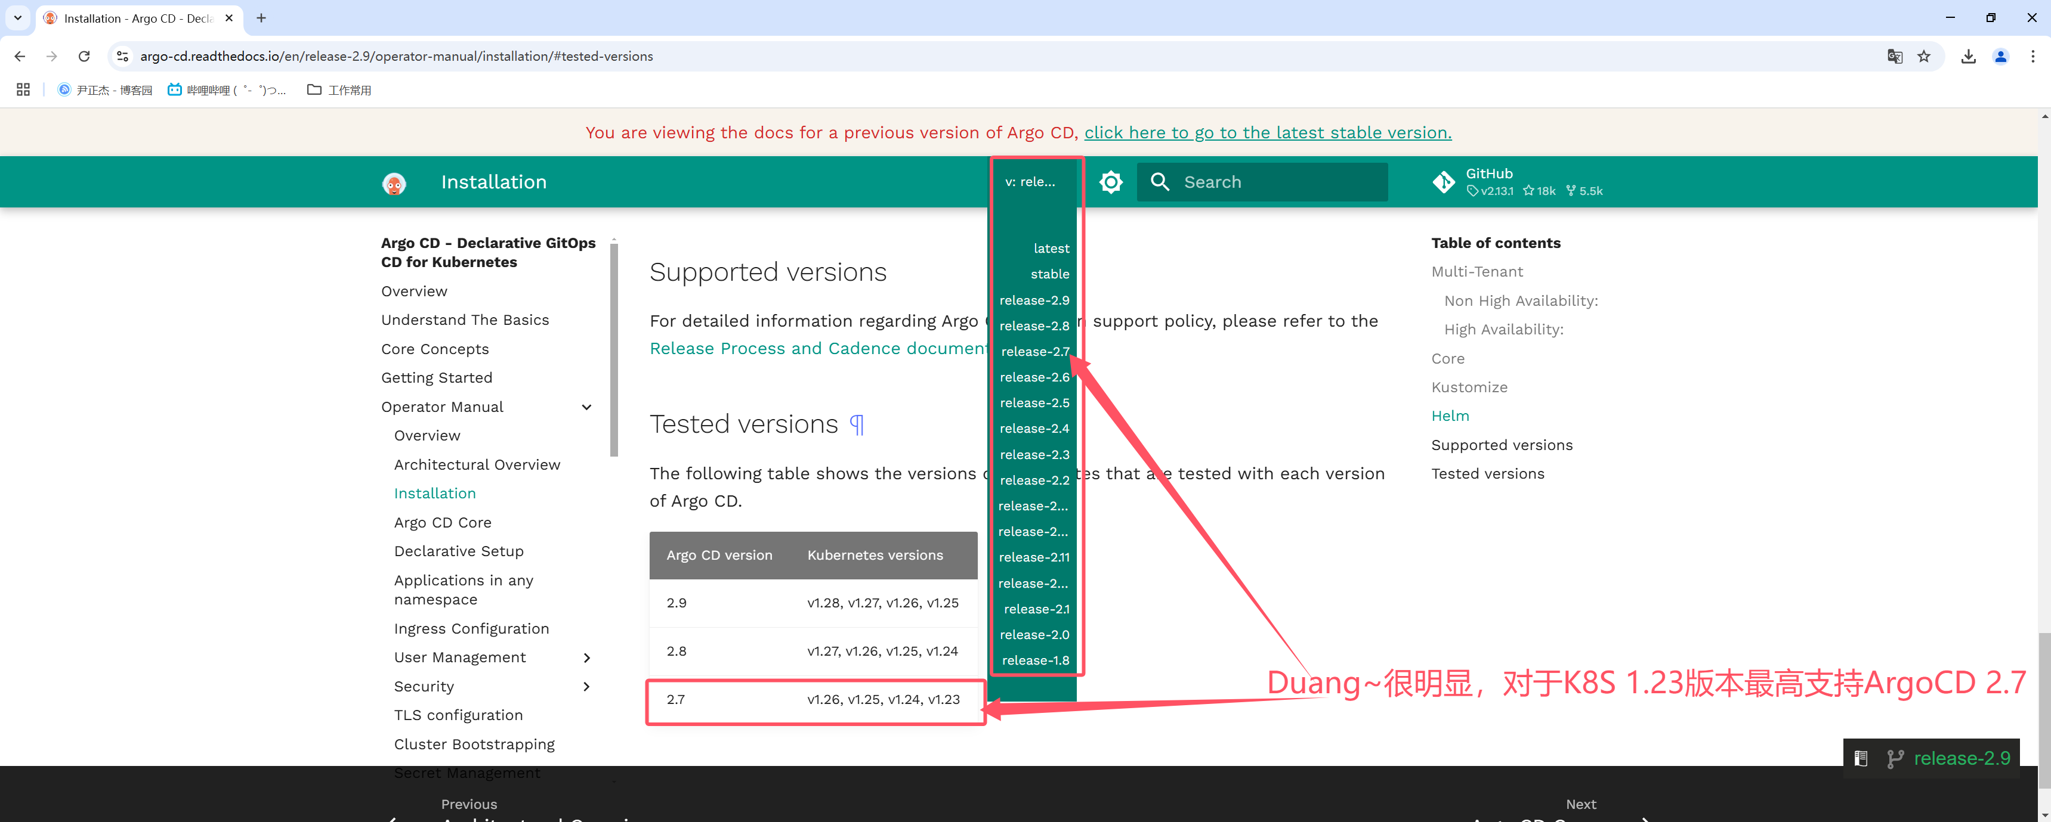Expand the User Management section
This screenshot has height=822, width=2051.
587,657
